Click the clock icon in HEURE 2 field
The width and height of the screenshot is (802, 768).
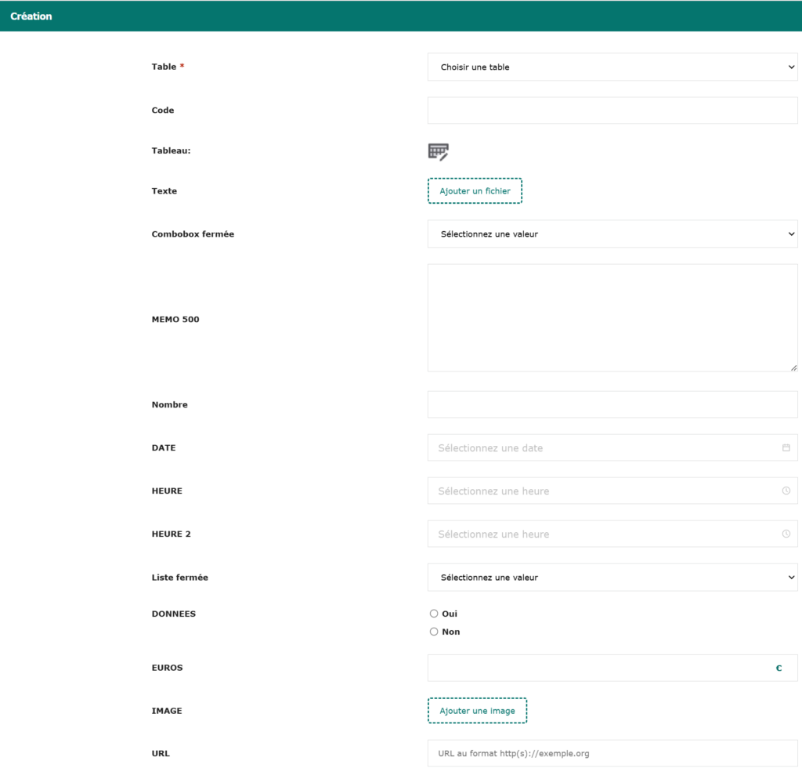[x=786, y=534]
